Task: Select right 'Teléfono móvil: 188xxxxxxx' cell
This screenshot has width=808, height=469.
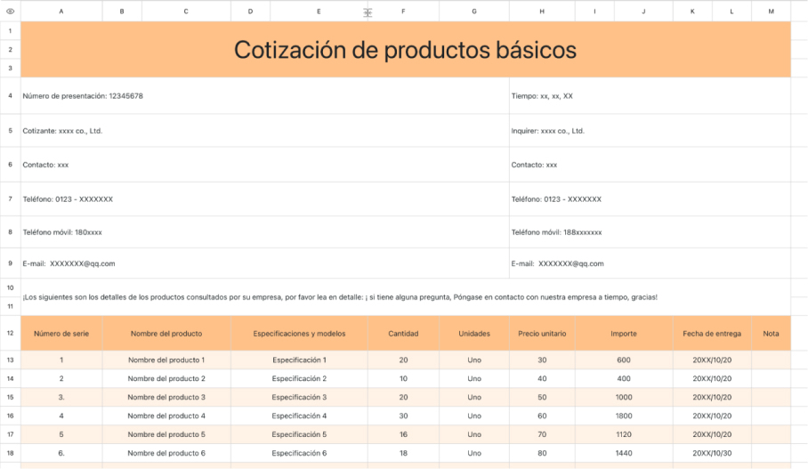Action: pyautogui.click(x=650, y=232)
